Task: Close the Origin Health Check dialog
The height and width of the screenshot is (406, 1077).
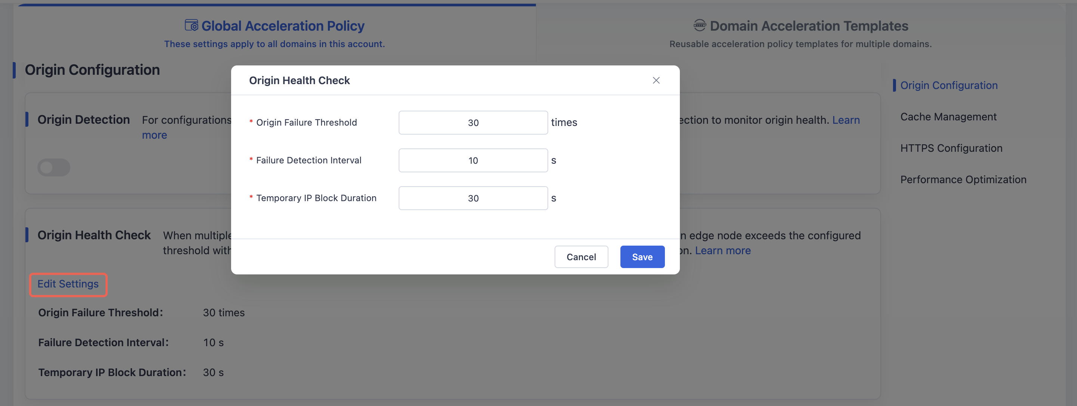Action: point(656,80)
